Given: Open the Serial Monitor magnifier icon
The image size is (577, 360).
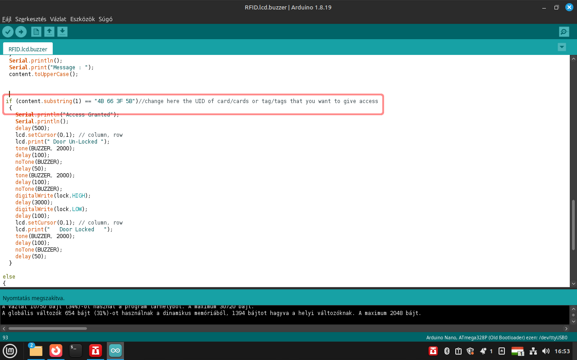Looking at the screenshot, I should point(564,31).
